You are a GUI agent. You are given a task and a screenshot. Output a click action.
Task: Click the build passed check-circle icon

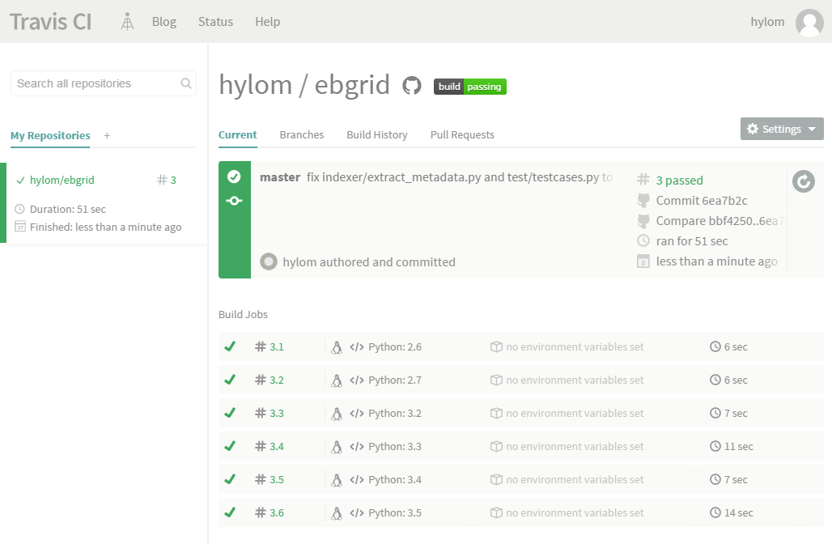click(x=234, y=176)
